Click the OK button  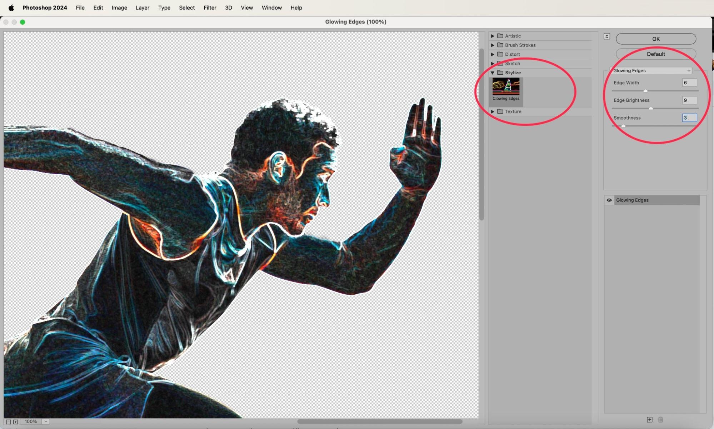click(x=656, y=39)
